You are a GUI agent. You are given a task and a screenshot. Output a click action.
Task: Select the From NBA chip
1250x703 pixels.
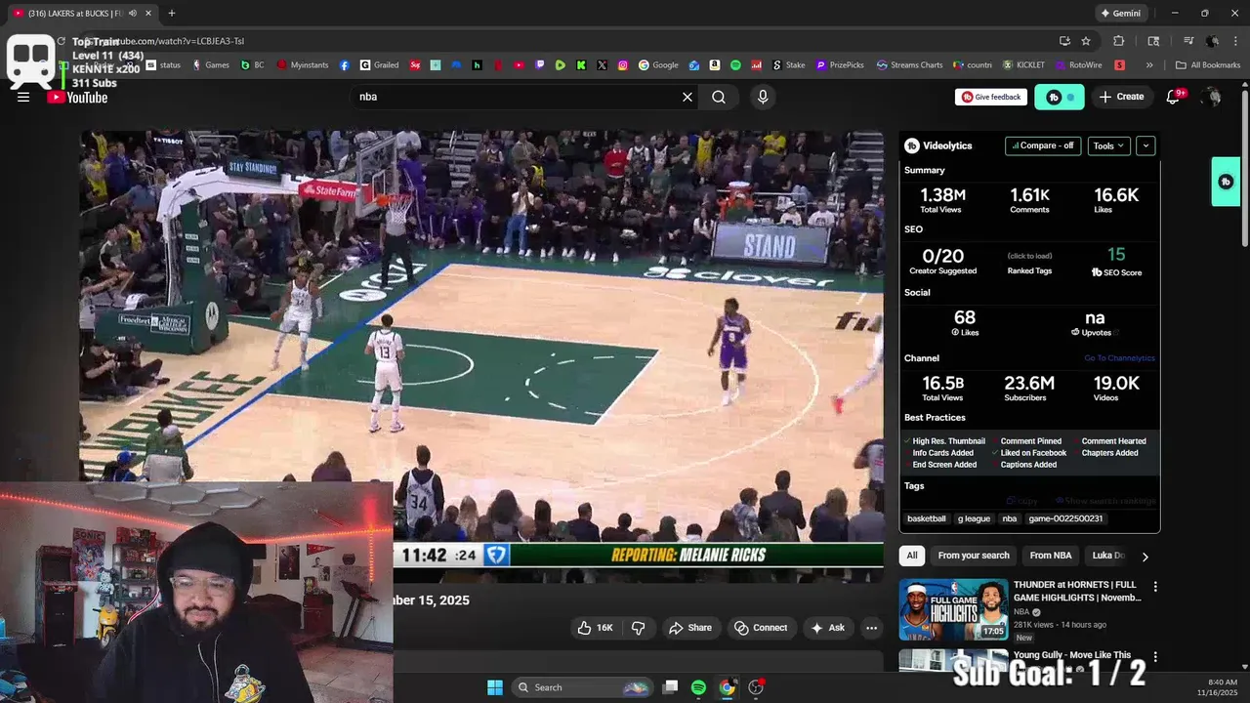[x=1051, y=556]
